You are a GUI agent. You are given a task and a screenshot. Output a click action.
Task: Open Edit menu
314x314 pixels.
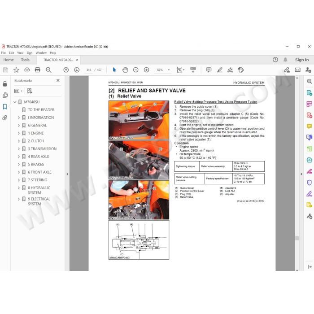[x=11, y=53]
